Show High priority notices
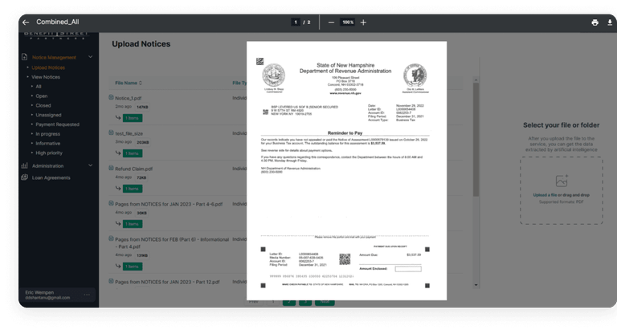 pyautogui.click(x=49, y=153)
